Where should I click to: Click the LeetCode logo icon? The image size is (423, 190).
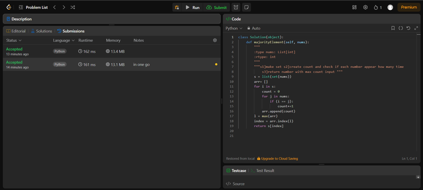(8, 7)
